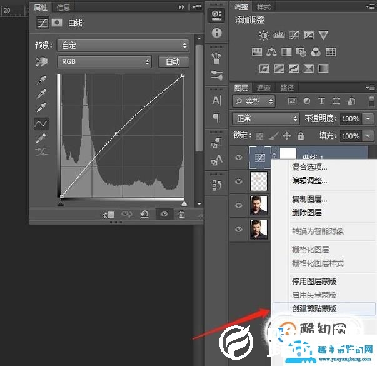
Task: Click the white point slider below curve
Action: click(184, 203)
